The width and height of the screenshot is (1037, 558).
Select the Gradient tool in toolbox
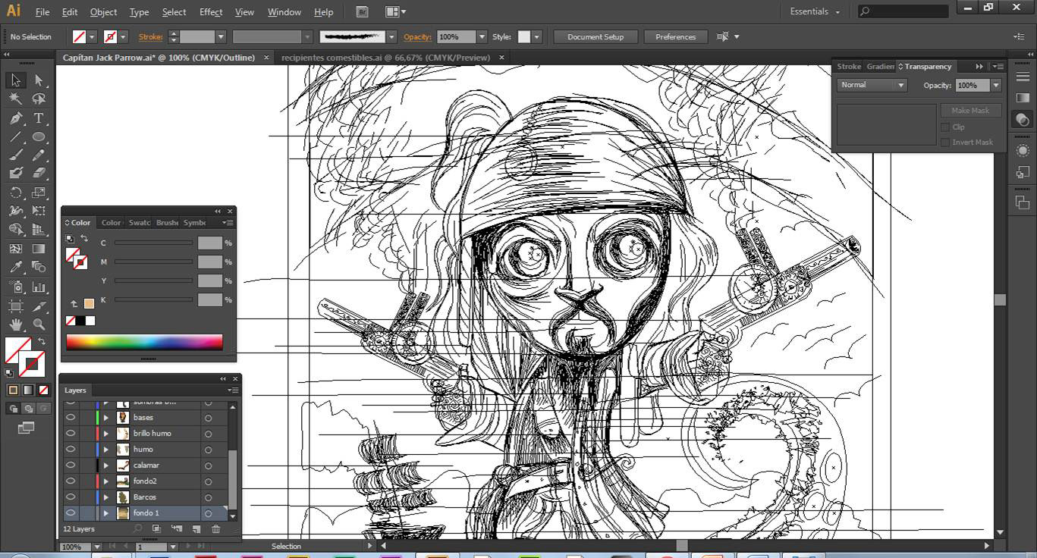point(39,248)
